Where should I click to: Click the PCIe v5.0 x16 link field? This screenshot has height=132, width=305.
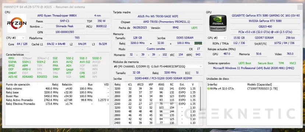tap(266, 32)
